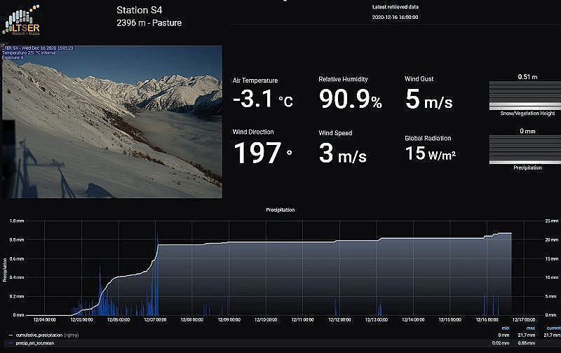Viewport: 561px width, 353px height.
Task: Open the station webcam image
Action: coord(112,121)
